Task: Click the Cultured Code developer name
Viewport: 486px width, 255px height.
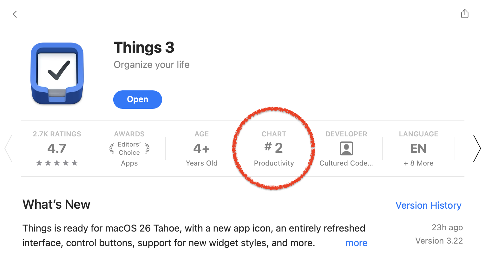Action: (x=346, y=163)
